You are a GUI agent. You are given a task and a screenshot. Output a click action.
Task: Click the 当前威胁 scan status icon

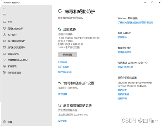(60, 29)
